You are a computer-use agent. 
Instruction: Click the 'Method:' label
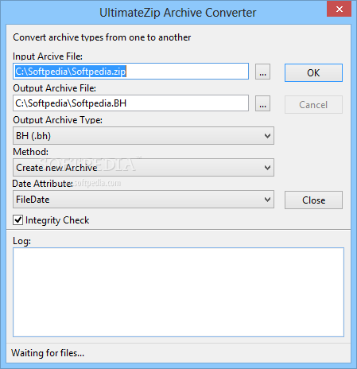(x=31, y=152)
